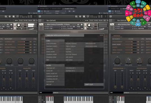Screen dimensions: 151x103
Task: Click minimize-view icon in middle Kontakt toolbar
Action: pos(88,16)
